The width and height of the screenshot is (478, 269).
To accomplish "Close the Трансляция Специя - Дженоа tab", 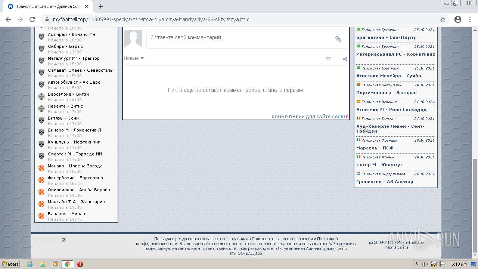I will point(87,6).
